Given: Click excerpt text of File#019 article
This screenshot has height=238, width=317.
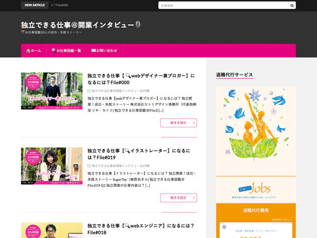Looking at the screenshot, I should pyautogui.click(x=142, y=179).
